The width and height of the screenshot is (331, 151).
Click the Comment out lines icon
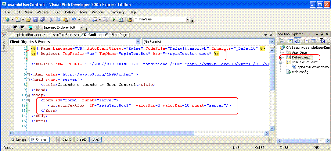(31, 27)
